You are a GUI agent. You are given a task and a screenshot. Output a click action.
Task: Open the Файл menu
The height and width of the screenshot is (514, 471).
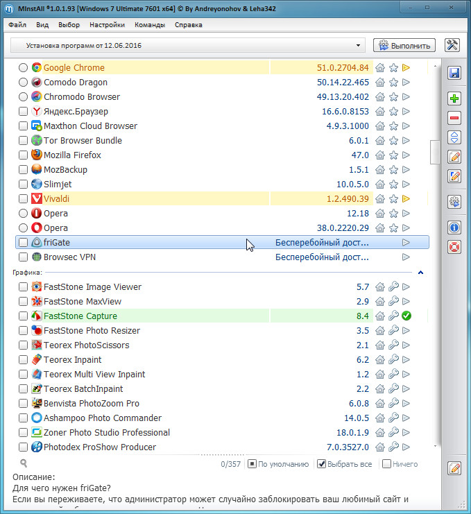pos(17,25)
